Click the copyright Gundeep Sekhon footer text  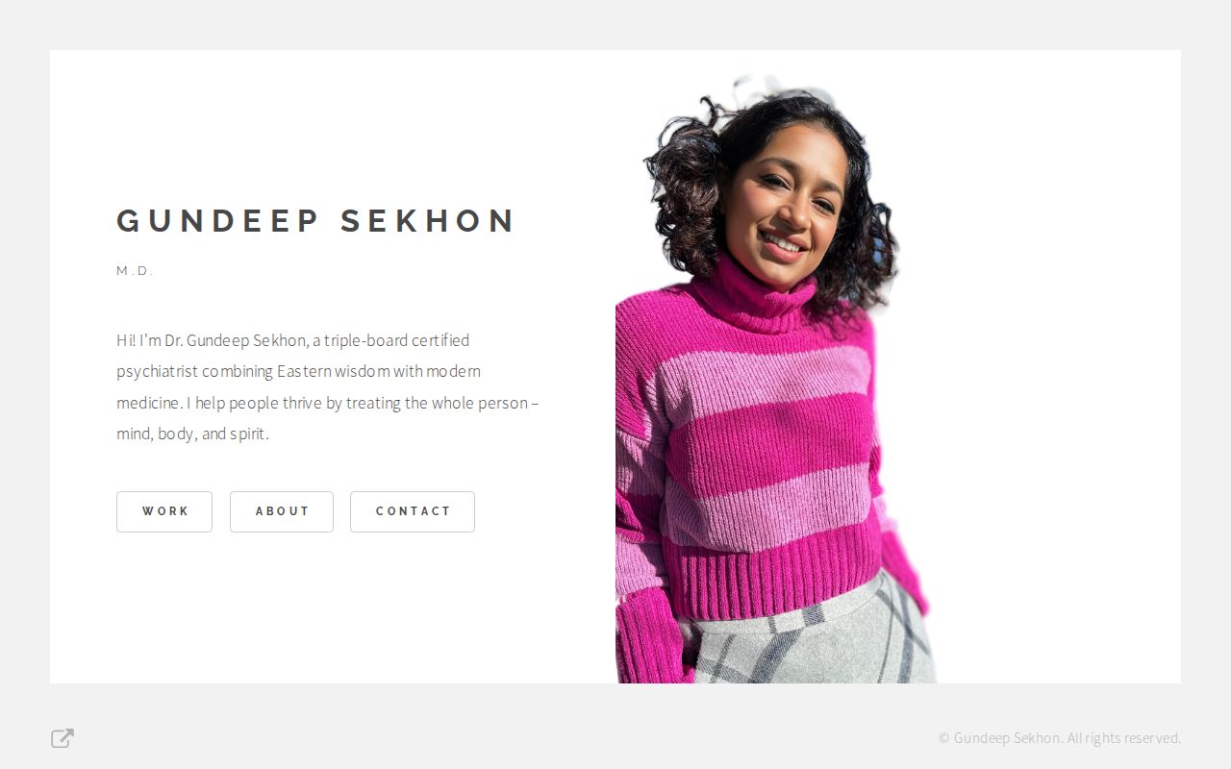click(1000, 738)
